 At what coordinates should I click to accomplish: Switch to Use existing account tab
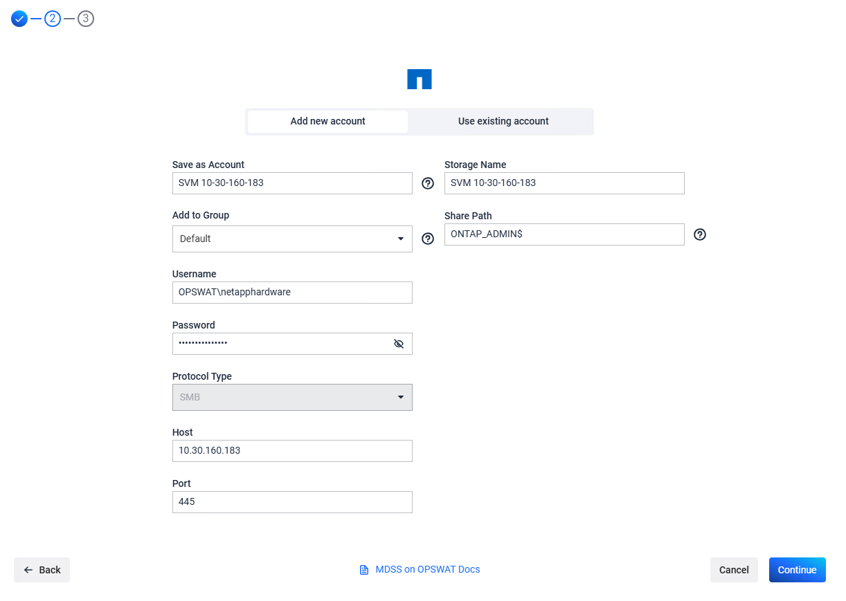pyautogui.click(x=503, y=121)
